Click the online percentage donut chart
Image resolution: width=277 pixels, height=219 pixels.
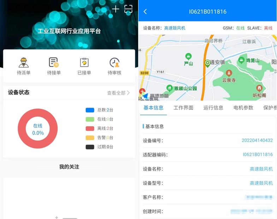point(38,129)
